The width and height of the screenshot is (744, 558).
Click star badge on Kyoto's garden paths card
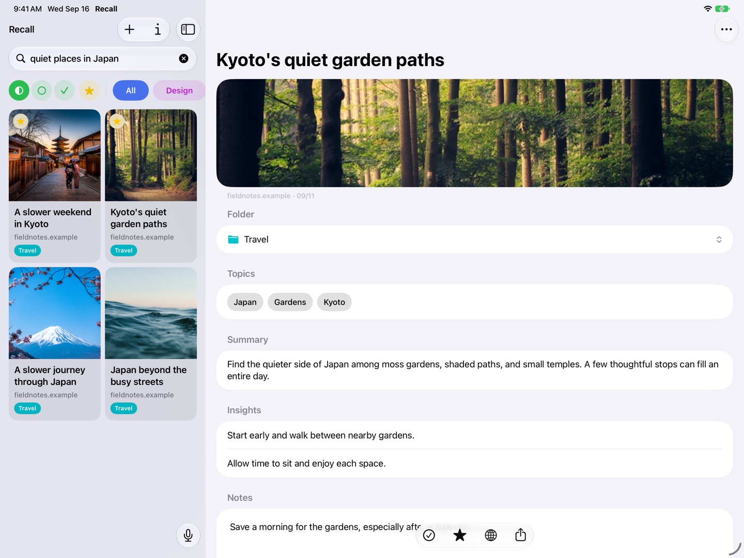coord(117,121)
